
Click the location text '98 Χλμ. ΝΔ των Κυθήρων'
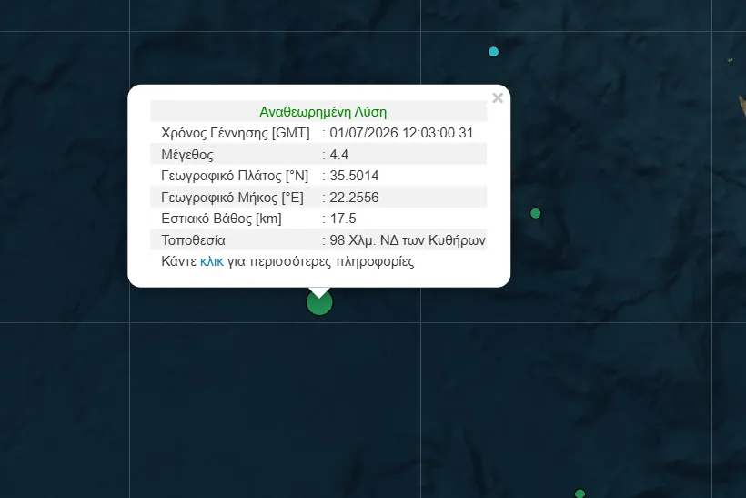click(408, 240)
